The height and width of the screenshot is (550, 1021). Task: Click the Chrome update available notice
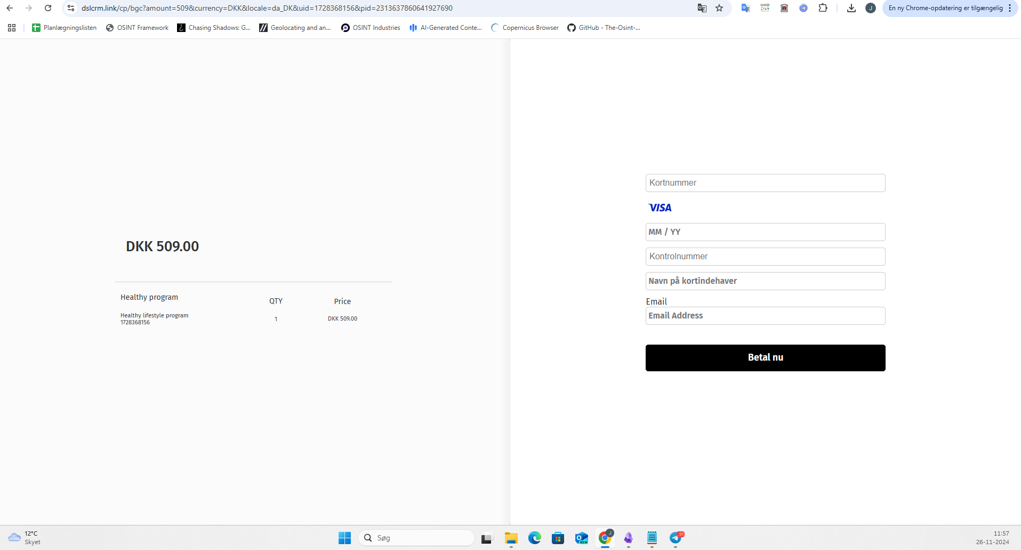[x=945, y=8]
